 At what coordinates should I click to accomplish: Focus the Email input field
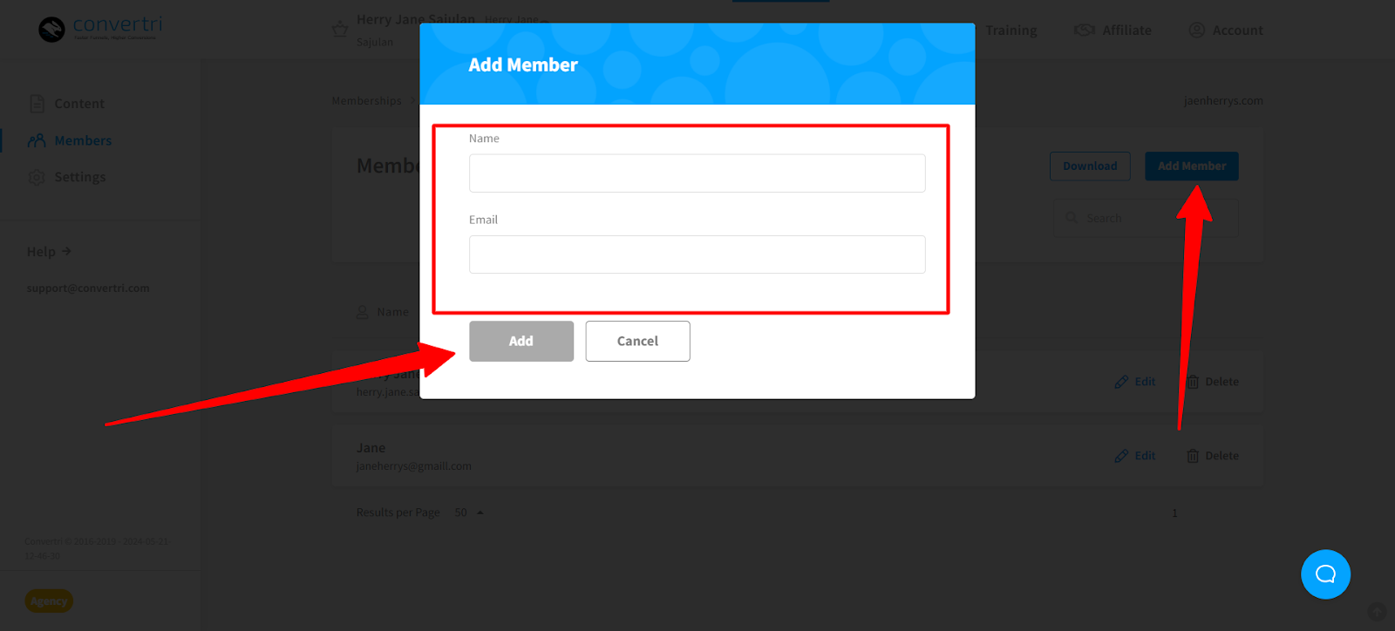click(x=697, y=254)
